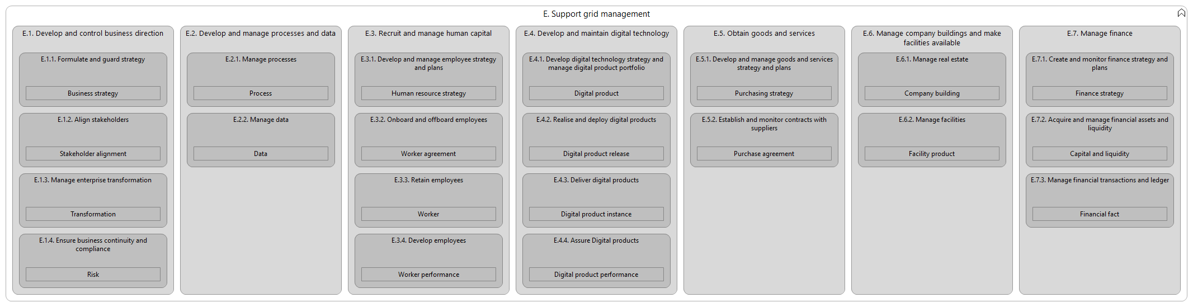
Task: Click E.3.3. Retain employees
Action: pyautogui.click(x=428, y=180)
